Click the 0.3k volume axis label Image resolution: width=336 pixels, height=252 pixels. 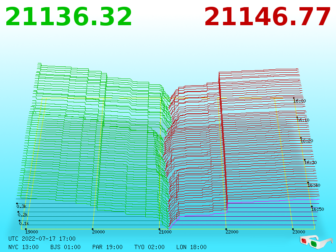click(x=21, y=206)
